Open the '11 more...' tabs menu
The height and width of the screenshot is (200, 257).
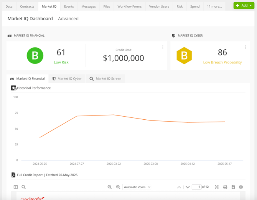pos(214,7)
